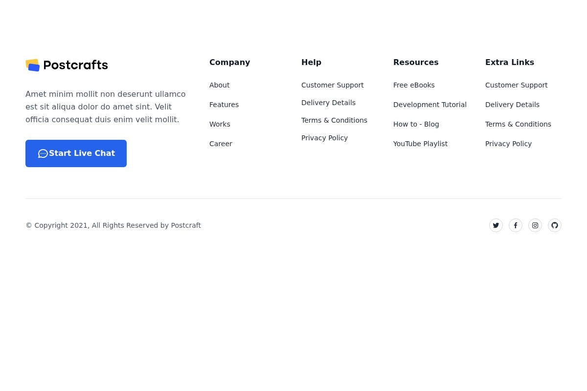
Task: Click the Postcrafts logo
Action: pyautogui.click(x=67, y=65)
